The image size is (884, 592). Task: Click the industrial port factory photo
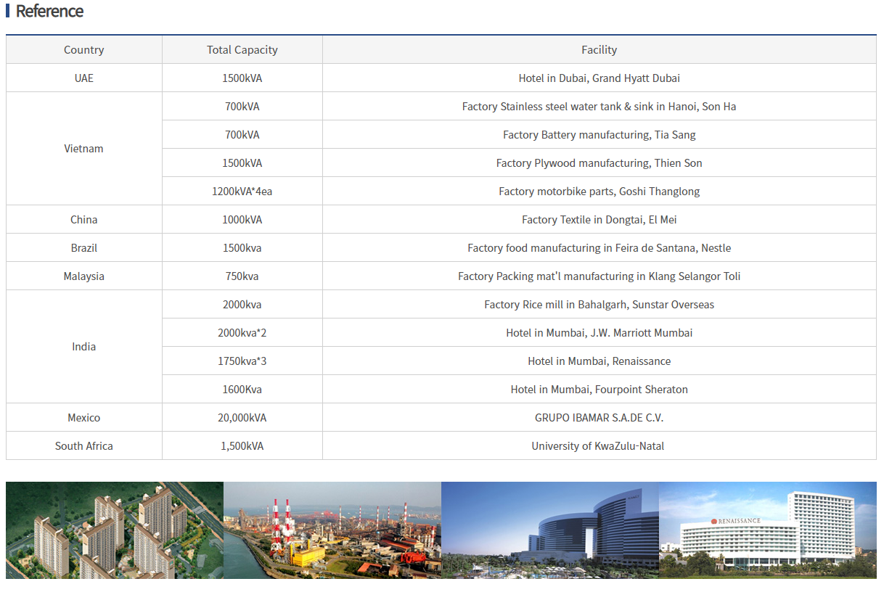(x=332, y=530)
